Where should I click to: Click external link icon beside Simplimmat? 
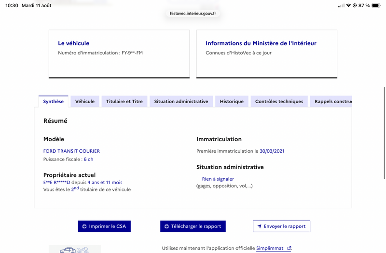289,248
